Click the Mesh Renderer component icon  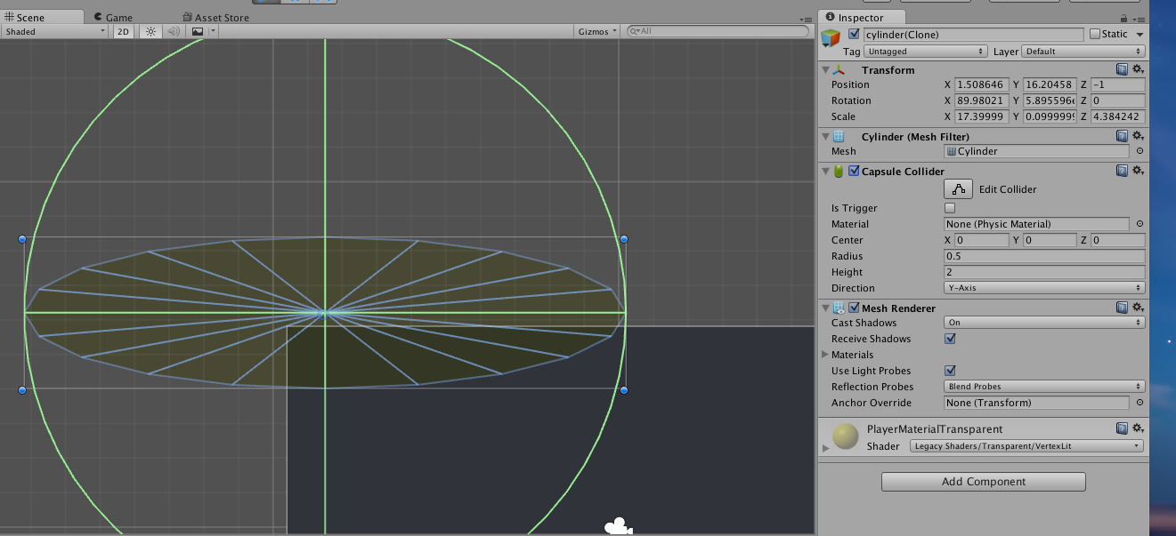[x=838, y=308]
